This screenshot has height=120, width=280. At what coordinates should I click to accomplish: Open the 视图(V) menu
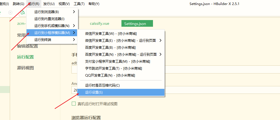64,4
